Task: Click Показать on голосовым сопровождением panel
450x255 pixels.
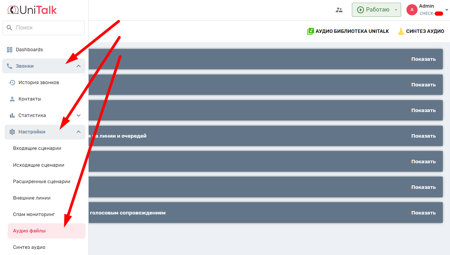Action: 423,213
